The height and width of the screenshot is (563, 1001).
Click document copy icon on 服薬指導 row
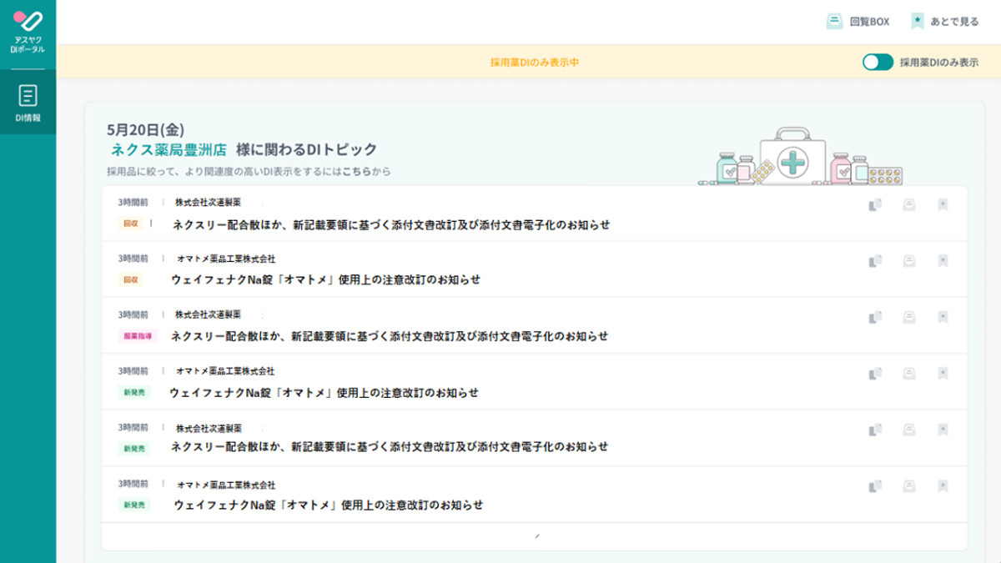[x=875, y=317]
